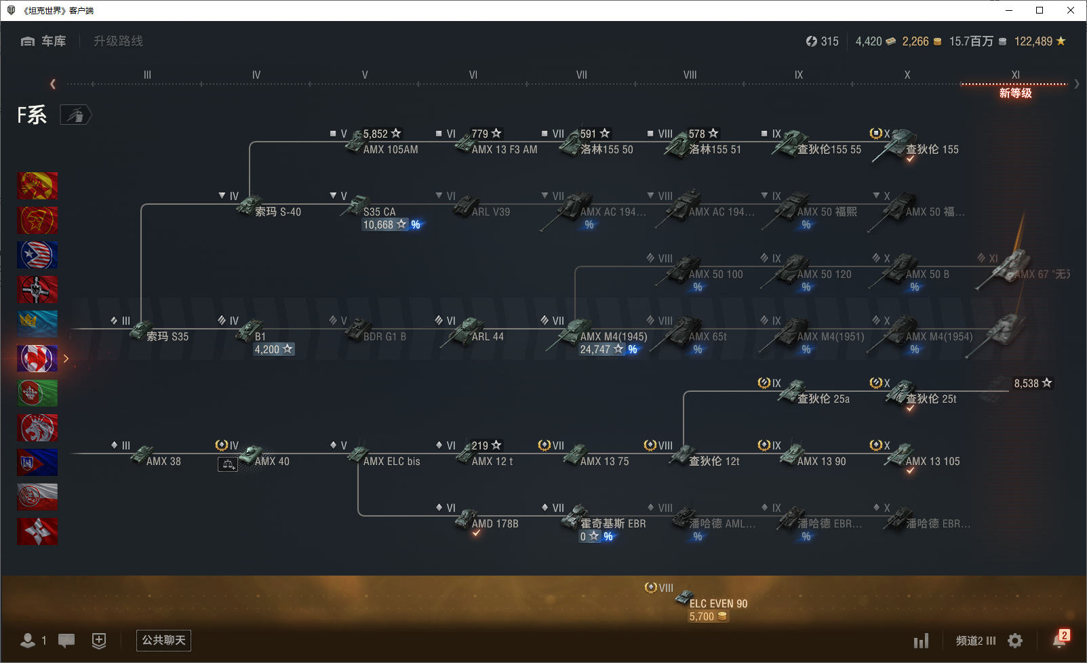This screenshot has width=1087, height=663.
Task: Open the AMX 12 t tank node
Action: click(484, 454)
